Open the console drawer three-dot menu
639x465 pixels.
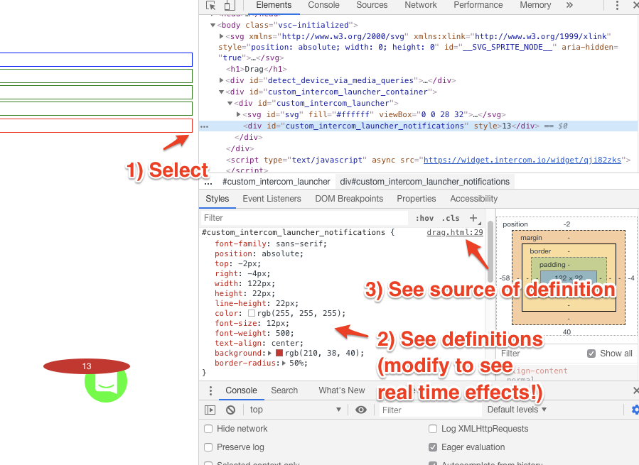pos(210,391)
